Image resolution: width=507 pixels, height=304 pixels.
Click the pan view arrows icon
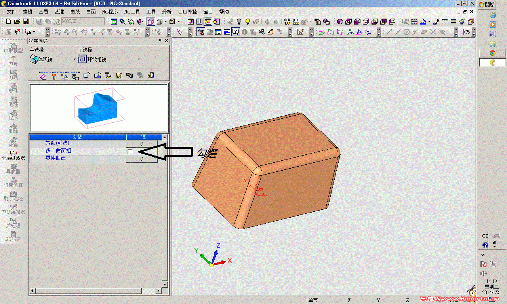[x=140, y=21]
